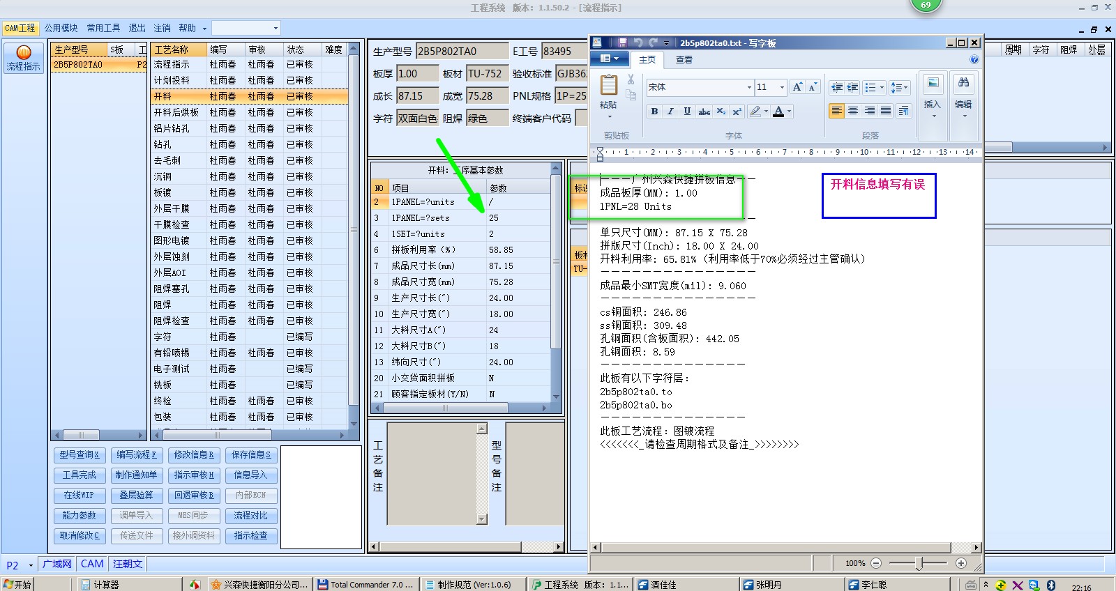
Task: Apply subscript formatting in WordPad
Action: coord(721,111)
